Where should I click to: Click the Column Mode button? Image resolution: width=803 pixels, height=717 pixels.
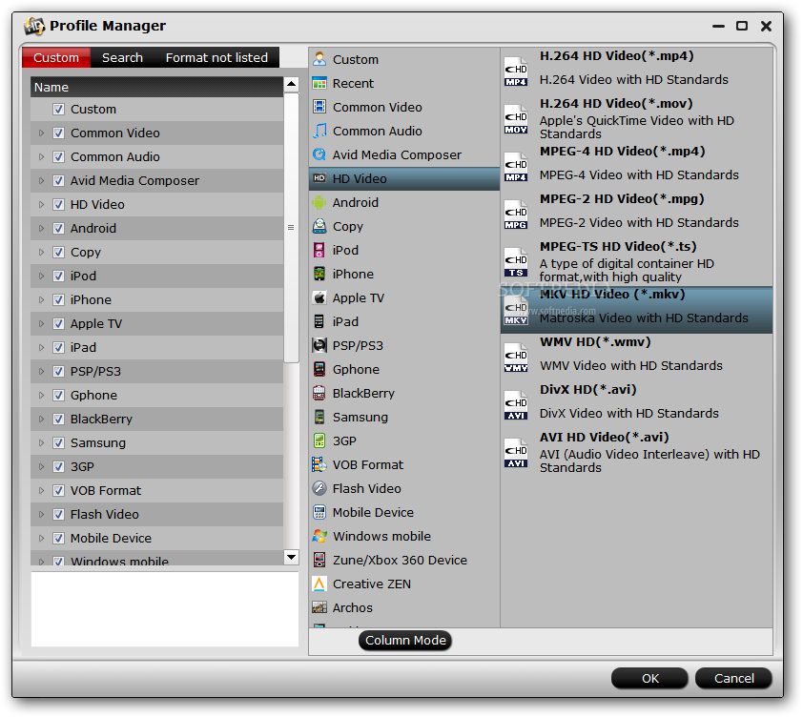point(405,640)
